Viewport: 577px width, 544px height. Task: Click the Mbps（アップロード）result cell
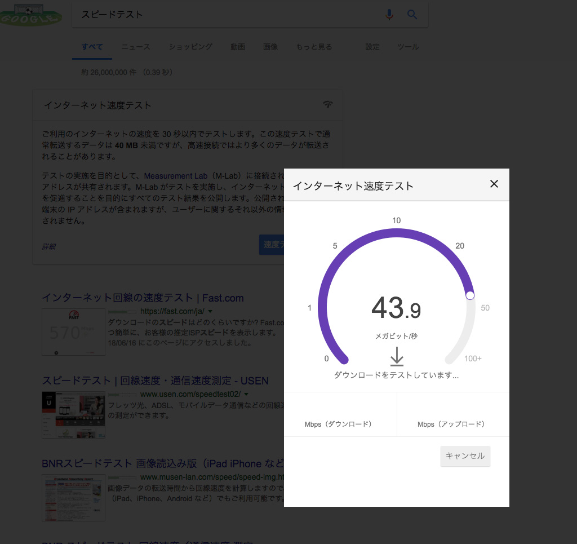[x=454, y=415]
